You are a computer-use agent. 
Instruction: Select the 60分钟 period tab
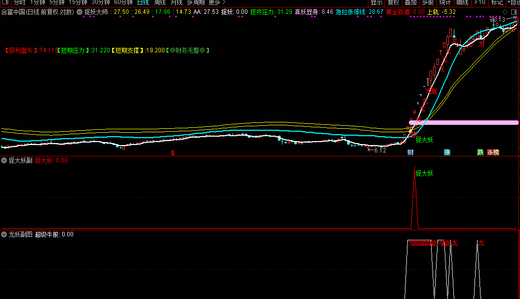pos(123,2)
